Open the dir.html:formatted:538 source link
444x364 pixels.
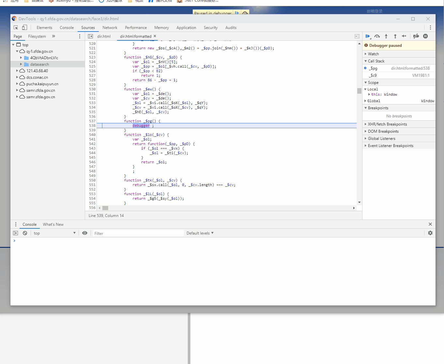[x=410, y=68]
